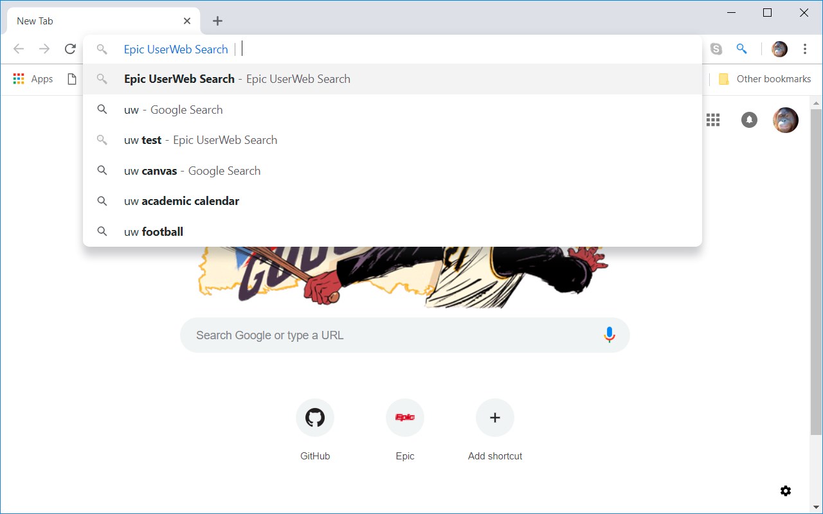
Task: Open Chrome's three-dot menu
Action: click(x=805, y=49)
